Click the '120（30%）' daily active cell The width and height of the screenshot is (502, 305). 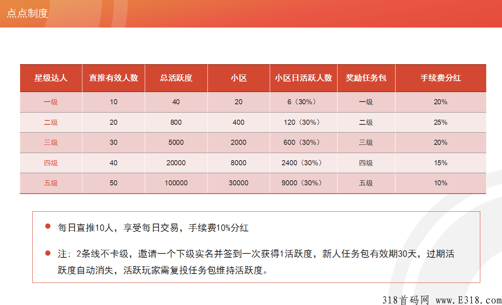tap(304, 122)
